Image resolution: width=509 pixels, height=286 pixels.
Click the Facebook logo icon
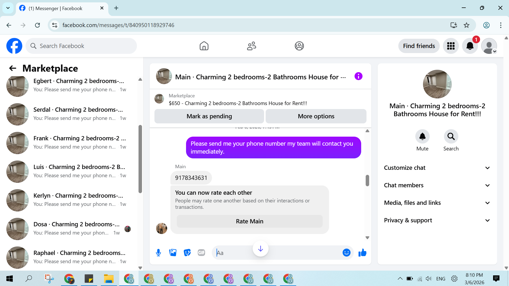14,46
